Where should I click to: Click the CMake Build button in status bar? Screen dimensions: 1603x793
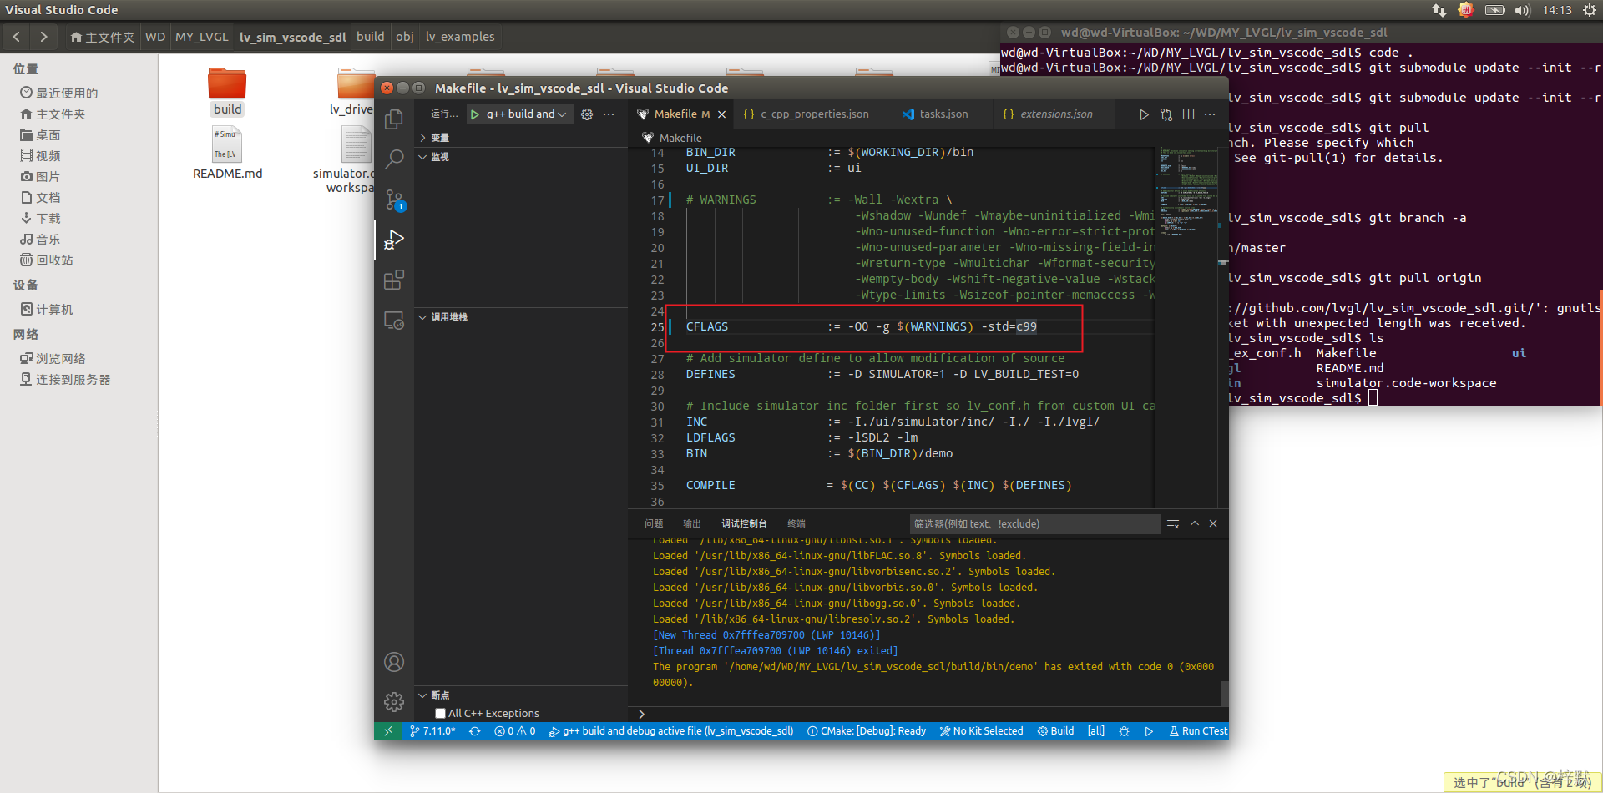click(1055, 731)
